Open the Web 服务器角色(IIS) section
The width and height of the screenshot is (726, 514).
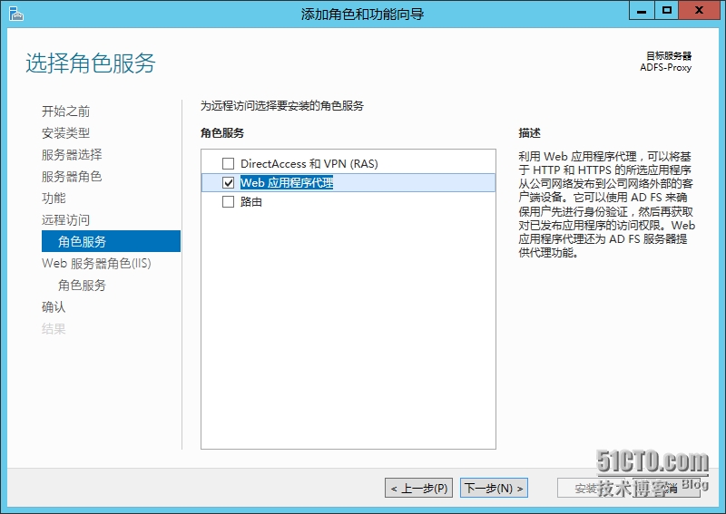pyautogui.click(x=96, y=264)
